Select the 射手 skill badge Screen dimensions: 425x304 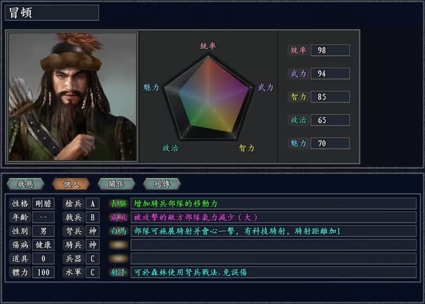[118, 272]
